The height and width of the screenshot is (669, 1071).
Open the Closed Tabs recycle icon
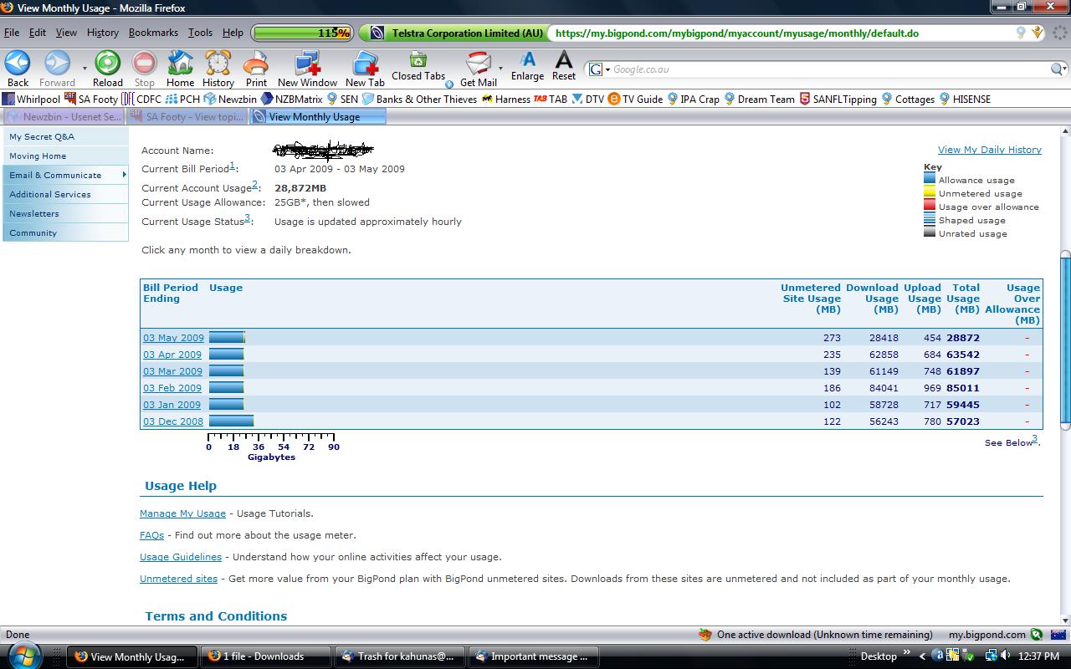(418, 60)
